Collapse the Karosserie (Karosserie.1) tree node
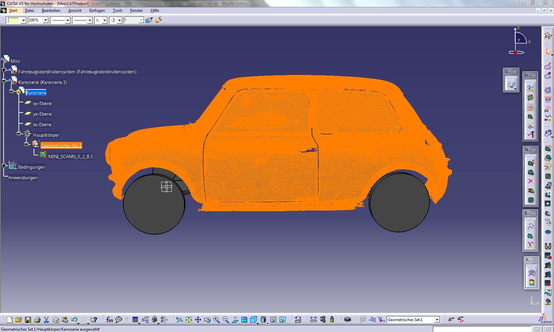 coord(4,80)
